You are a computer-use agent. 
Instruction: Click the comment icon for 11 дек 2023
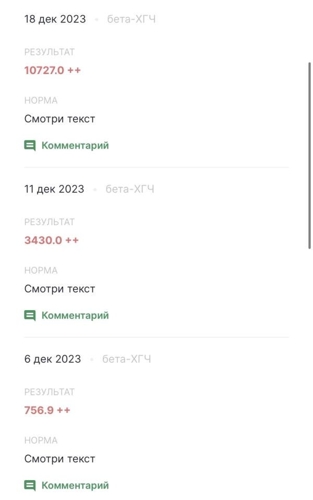(30, 315)
